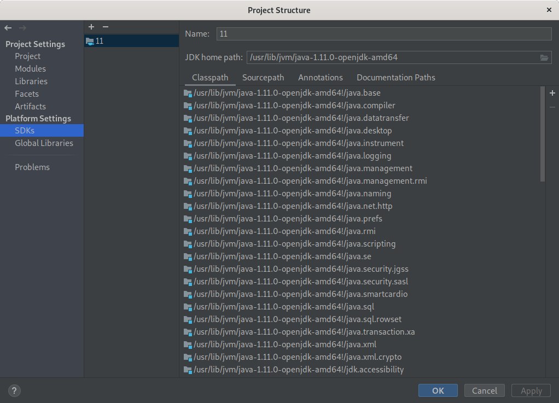Image resolution: width=559 pixels, height=403 pixels.
Task: Go forward with the right arrow icon
Action: (x=23, y=28)
